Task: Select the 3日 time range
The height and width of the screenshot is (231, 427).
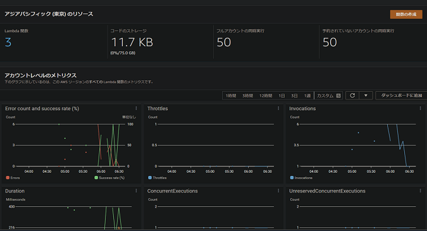Action: pos(294,96)
